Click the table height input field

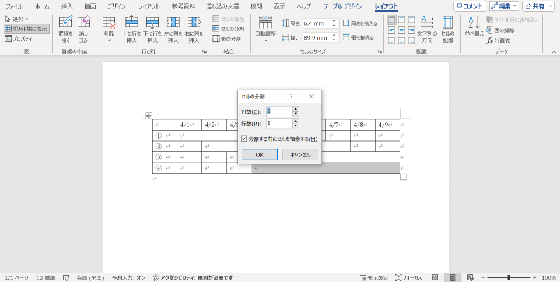point(317,23)
